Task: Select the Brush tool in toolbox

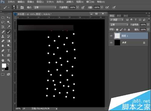Action: (9, 32)
